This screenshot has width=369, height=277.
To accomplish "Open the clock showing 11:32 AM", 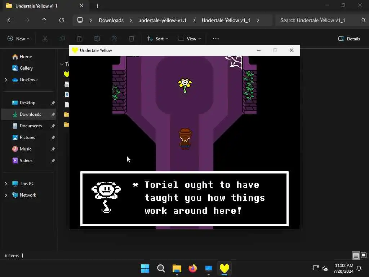I will 343,268.
